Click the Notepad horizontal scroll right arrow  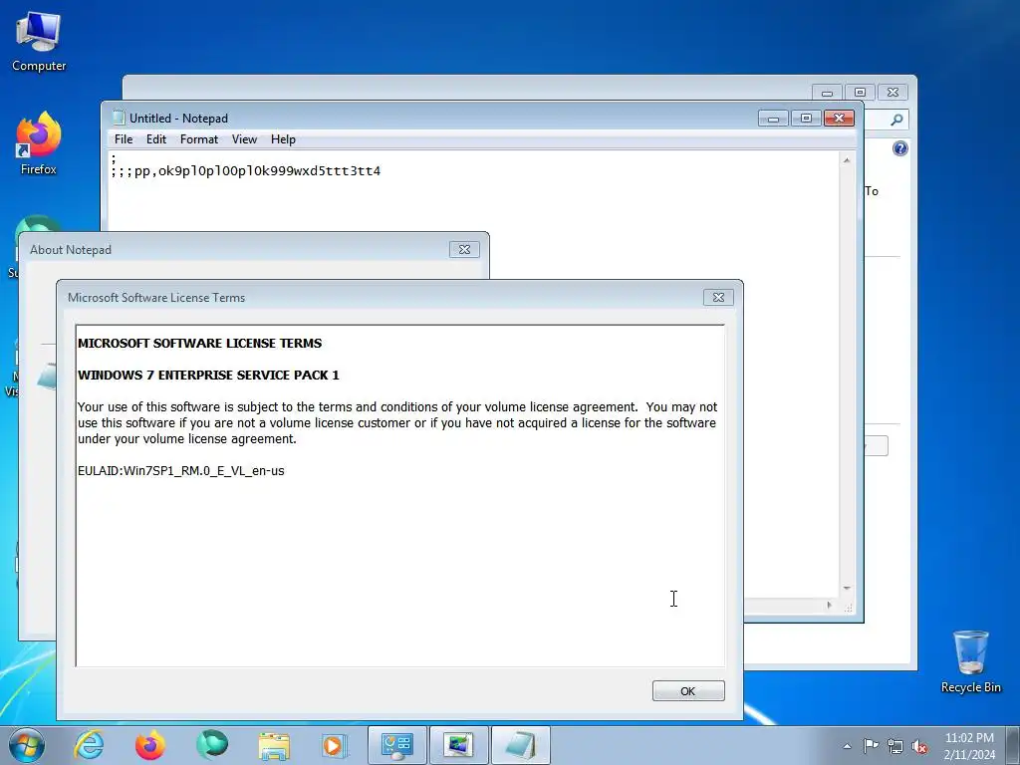(830, 605)
